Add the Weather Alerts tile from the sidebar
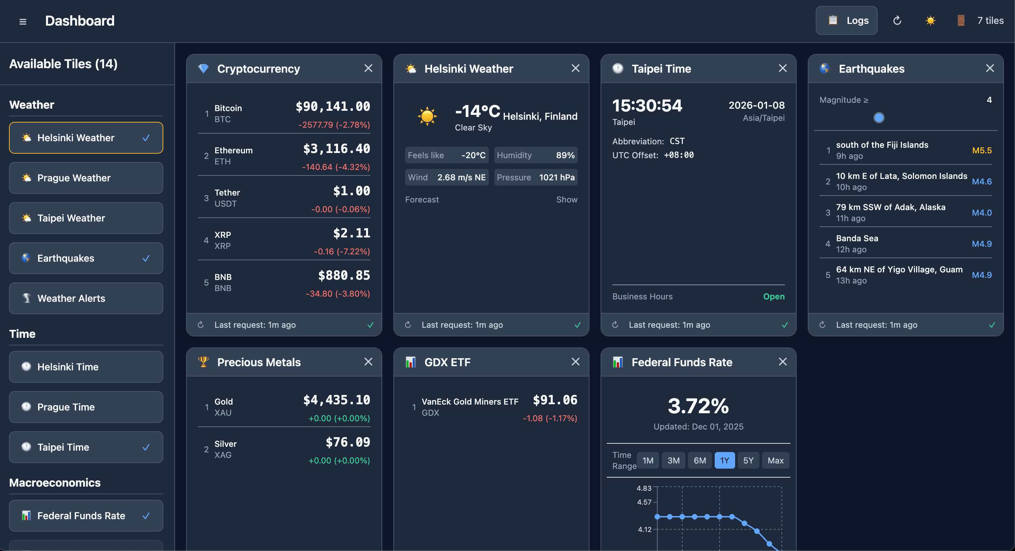Viewport: 1015px width, 551px height. pos(86,298)
